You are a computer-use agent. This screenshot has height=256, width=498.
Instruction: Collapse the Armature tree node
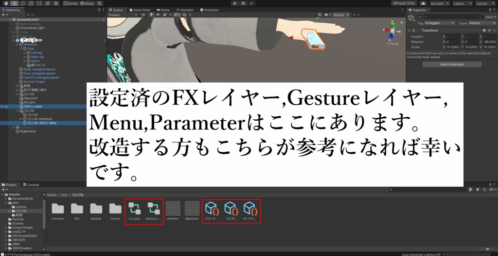tap(17, 45)
